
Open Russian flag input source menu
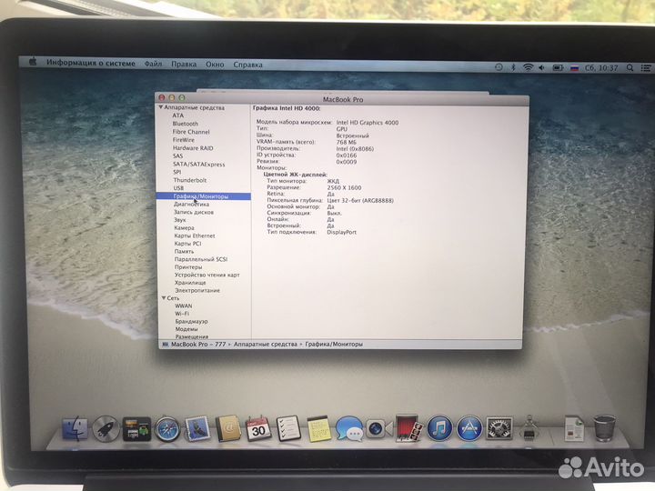coord(575,67)
